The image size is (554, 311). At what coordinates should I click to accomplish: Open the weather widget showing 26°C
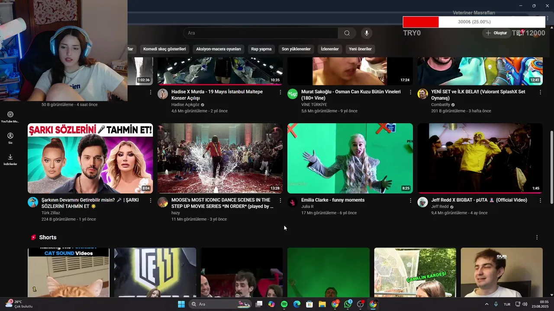coord(19,304)
